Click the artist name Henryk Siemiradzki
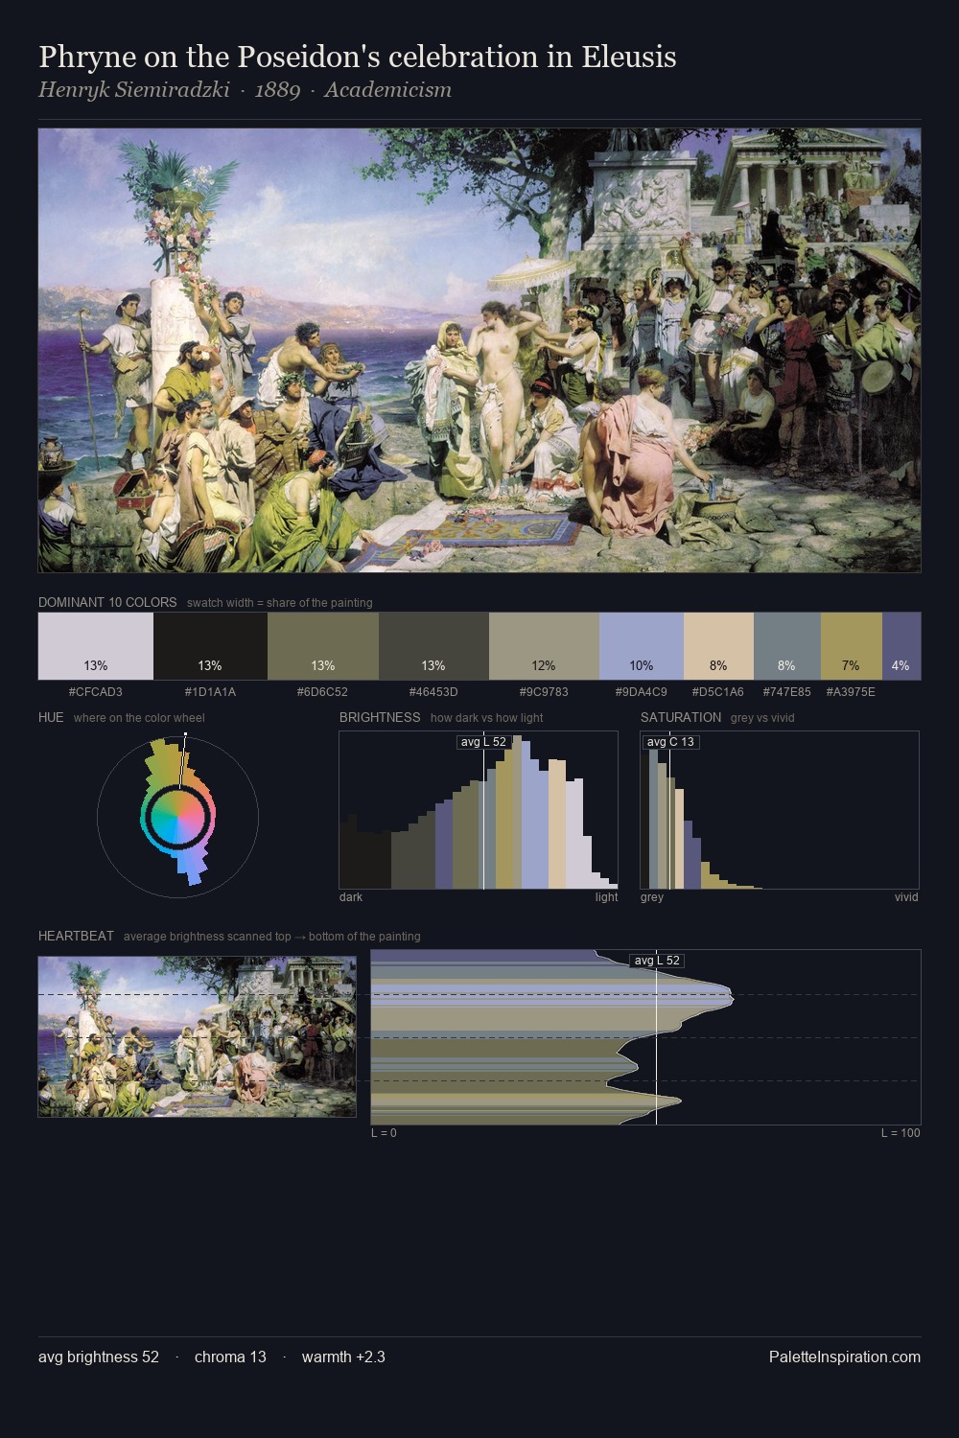959x1438 pixels. (134, 90)
